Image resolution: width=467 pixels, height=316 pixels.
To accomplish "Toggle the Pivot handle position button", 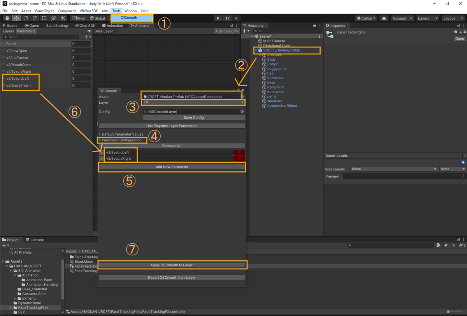I will point(79,18).
